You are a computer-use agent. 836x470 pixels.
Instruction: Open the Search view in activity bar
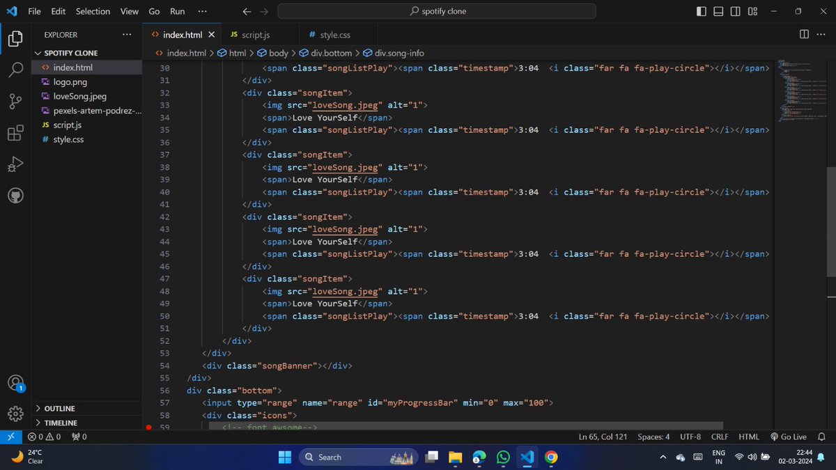point(15,70)
